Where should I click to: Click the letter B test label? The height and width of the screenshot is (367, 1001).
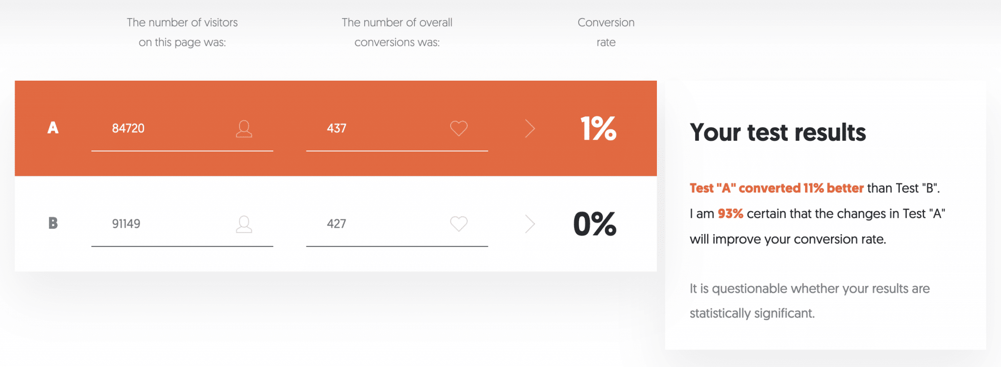53,223
